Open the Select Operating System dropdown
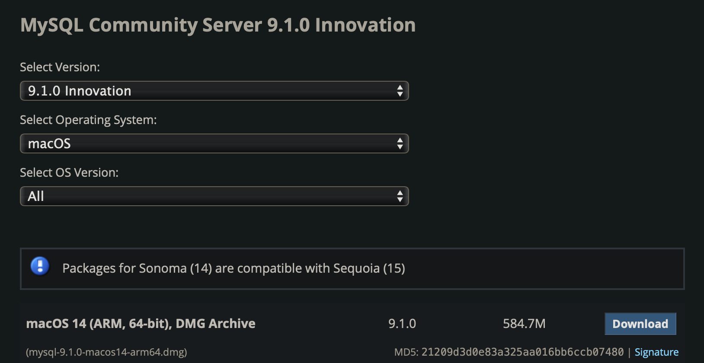 (x=214, y=143)
